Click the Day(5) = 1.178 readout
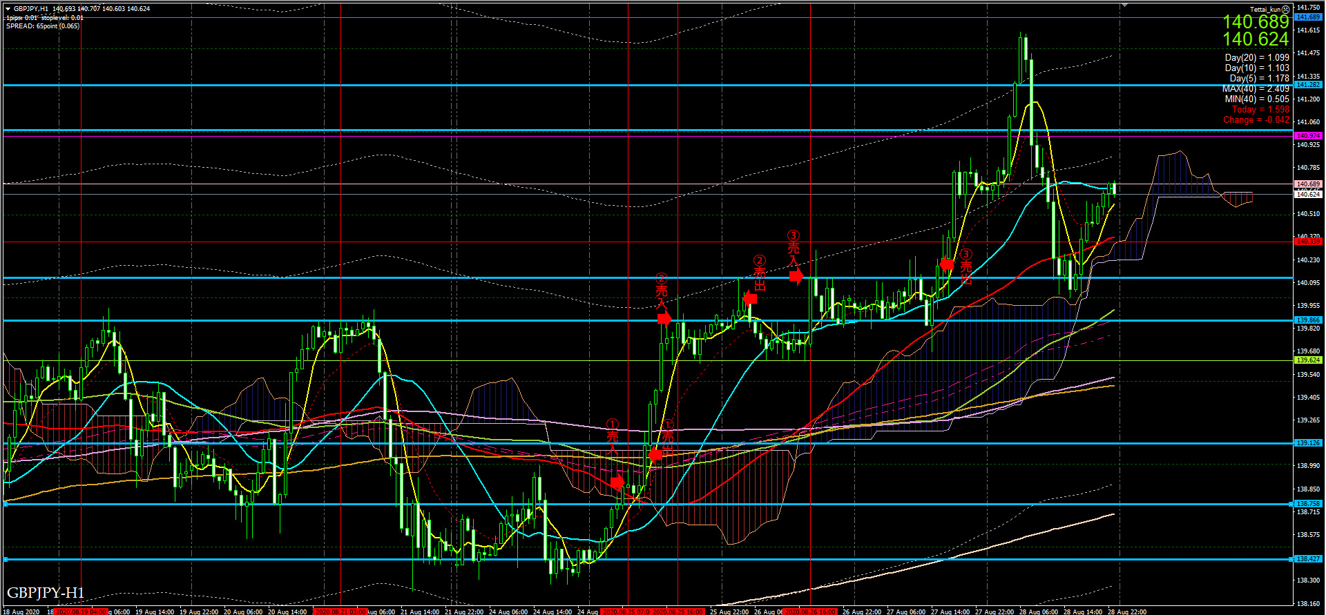 click(1259, 78)
